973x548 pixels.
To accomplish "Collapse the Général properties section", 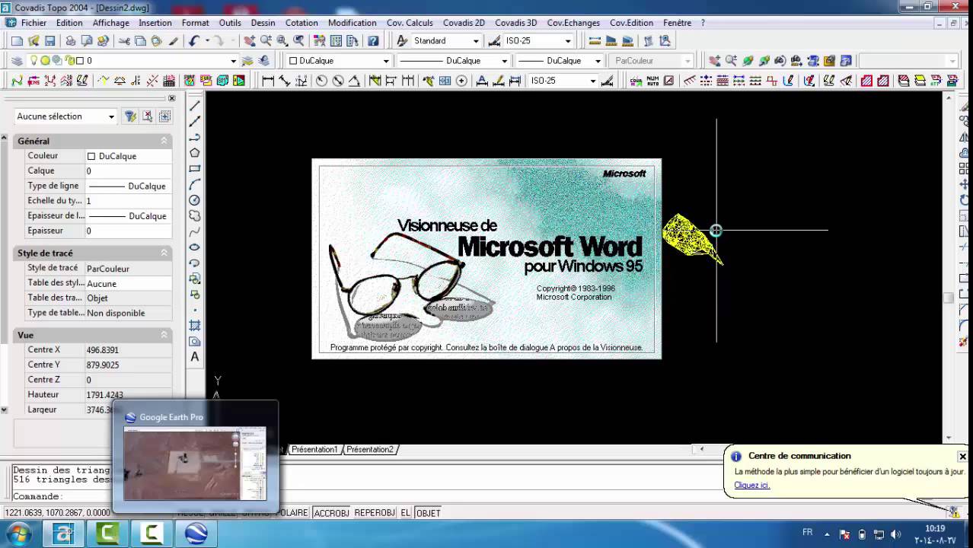I will [x=164, y=141].
